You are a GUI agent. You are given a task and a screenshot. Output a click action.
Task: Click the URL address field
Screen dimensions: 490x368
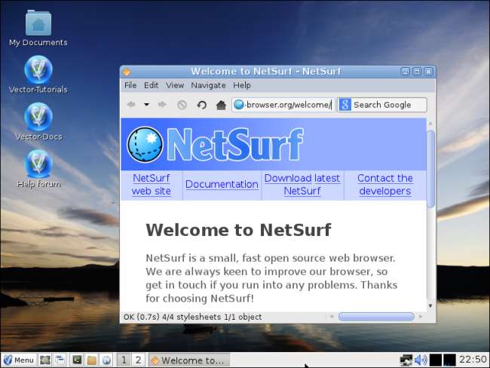pos(286,105)
